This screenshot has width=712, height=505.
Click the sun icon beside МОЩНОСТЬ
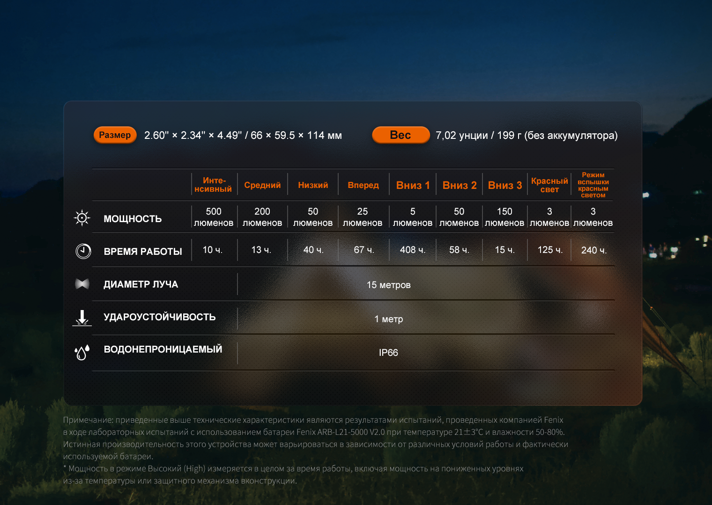pyautogui.click(x=82, y=218)
